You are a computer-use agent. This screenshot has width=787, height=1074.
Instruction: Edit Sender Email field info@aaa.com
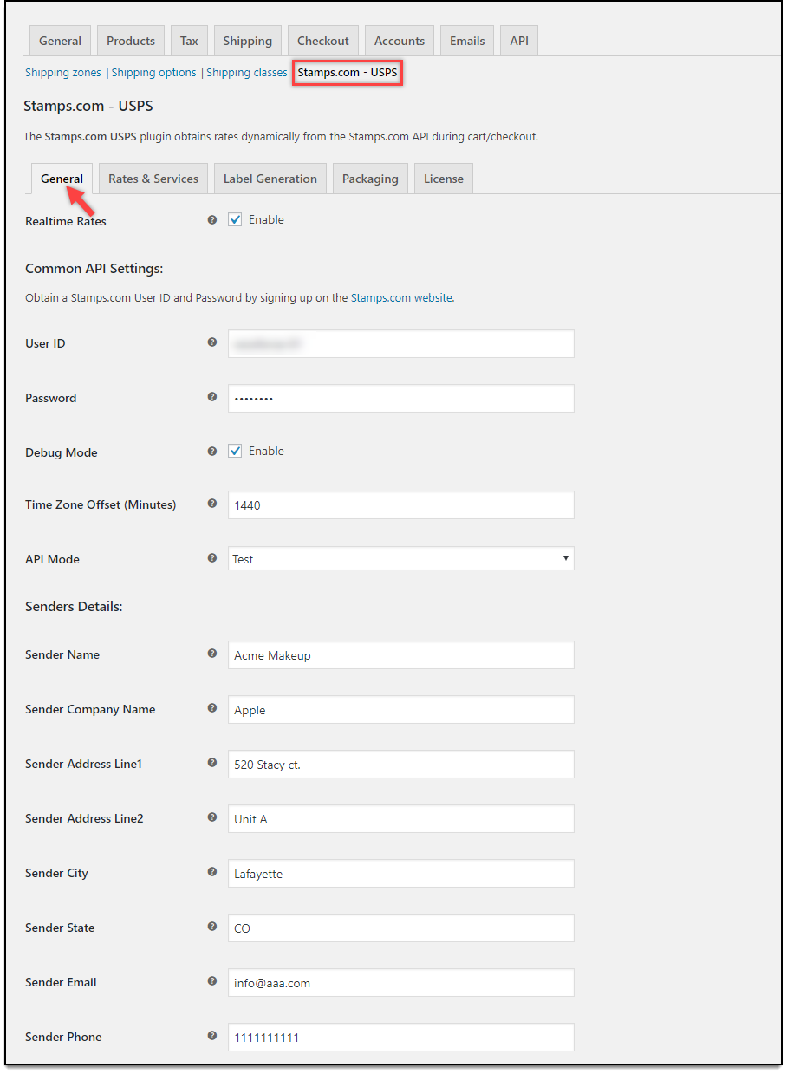[x=401, y=982]
